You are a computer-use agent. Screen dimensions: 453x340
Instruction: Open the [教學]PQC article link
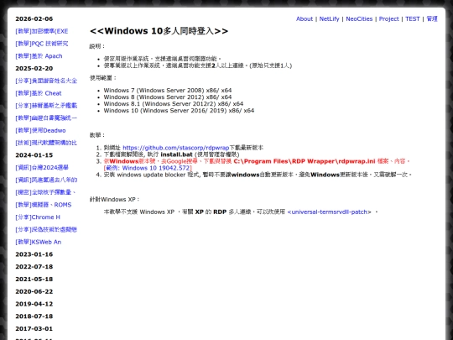pos(42,44)
